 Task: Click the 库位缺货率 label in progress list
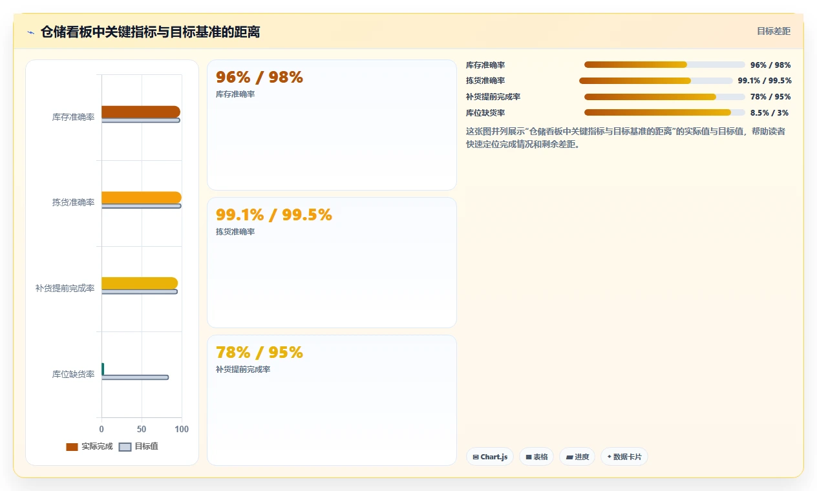click(485, 113)
